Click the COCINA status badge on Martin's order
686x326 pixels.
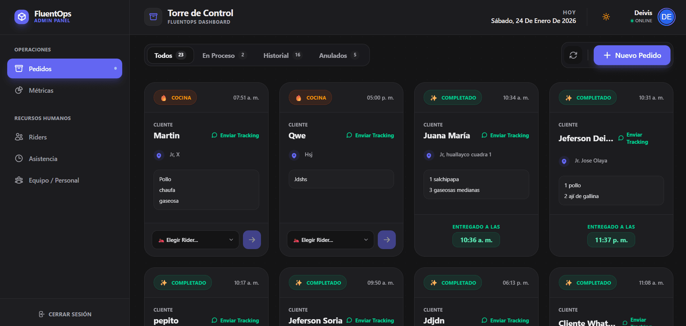click(175, 98)
